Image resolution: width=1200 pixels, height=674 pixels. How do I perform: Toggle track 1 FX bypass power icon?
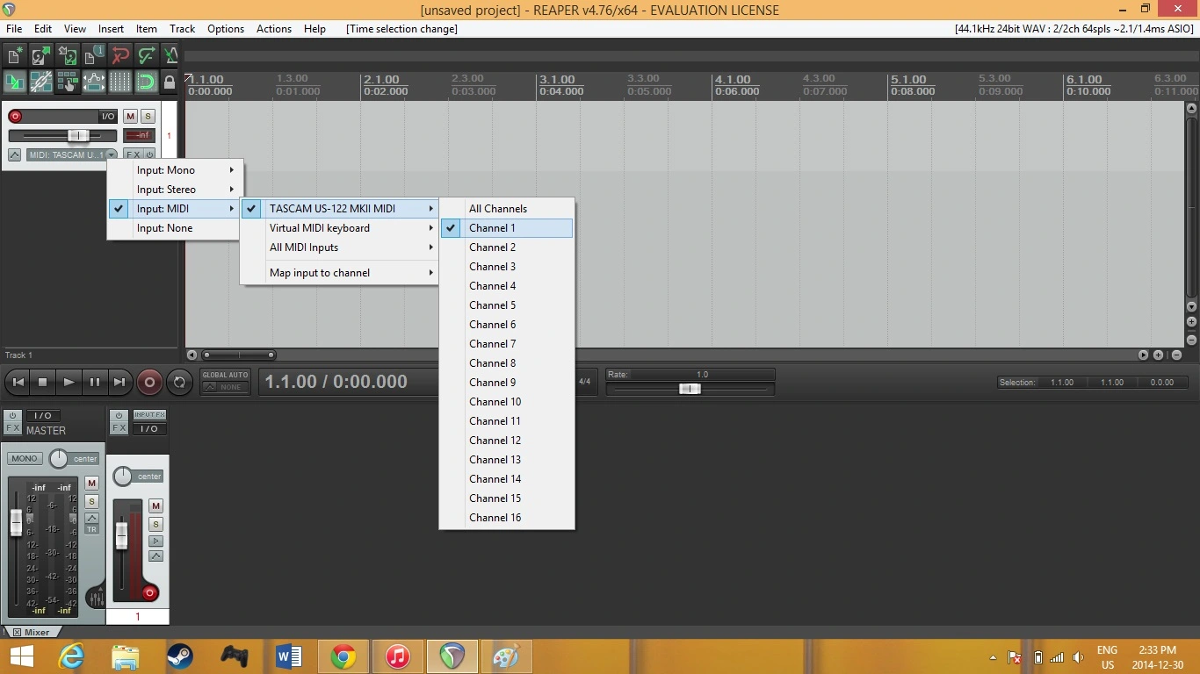coord(149,154)
